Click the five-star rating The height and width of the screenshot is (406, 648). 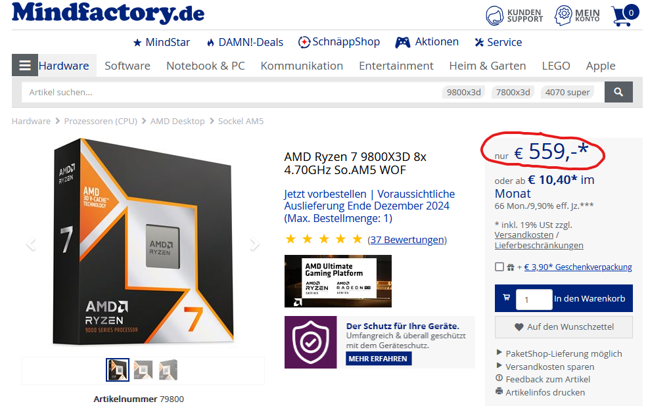[x=324, y=239]
